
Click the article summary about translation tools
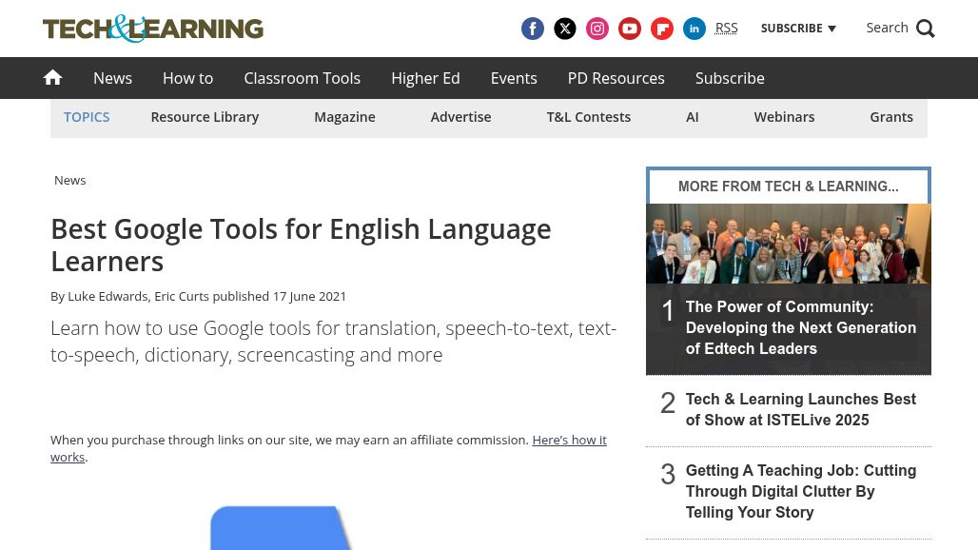click(333, 341)
